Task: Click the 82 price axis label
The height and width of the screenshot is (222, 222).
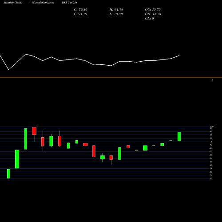Action: 211,138
